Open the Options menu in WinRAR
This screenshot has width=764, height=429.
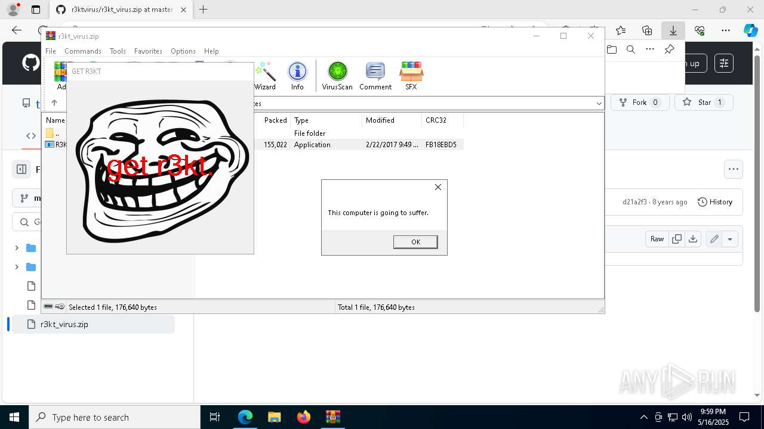pyautogui.click(x=183, y=51)
